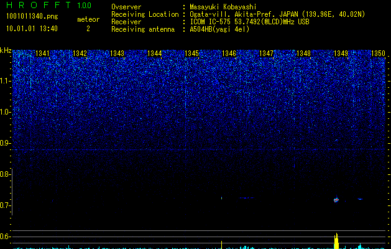Click the A504HB(yagi 4el) antenna text
391x249 pixels.
tap(219, 29)
